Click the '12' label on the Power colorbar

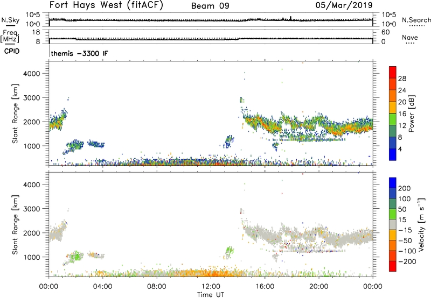(x=402, y=125)
